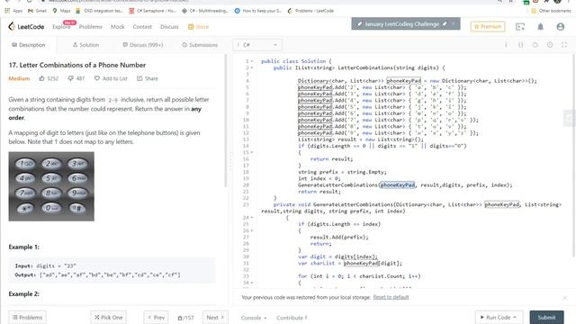The image size is (576, 324).
Task: Switch to the Description tab
Action: [29, 45]
